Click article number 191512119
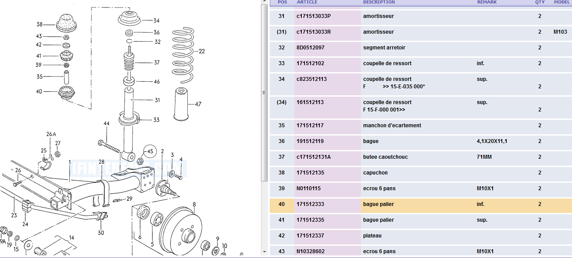 (310, 141)
